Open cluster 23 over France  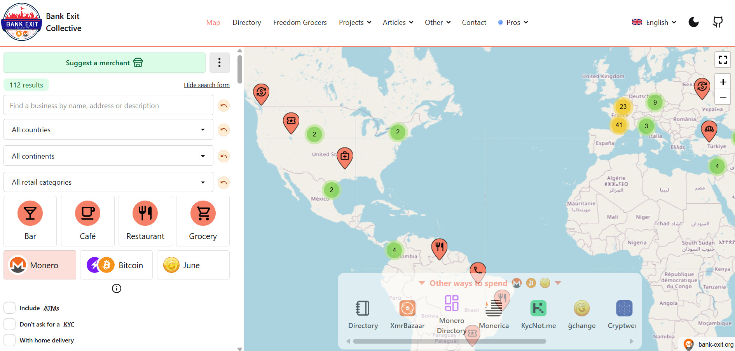tap(623, 107)
